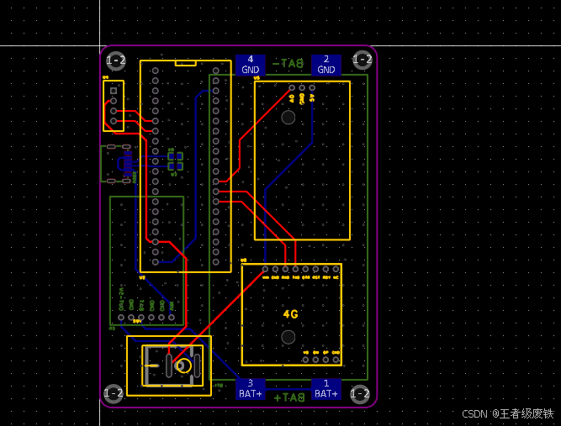The width and height of the screenshot is (561, 426).
Task: Select the DC jack slot pad with red trace
Action: pyautogui.click(x=169, y=366)
